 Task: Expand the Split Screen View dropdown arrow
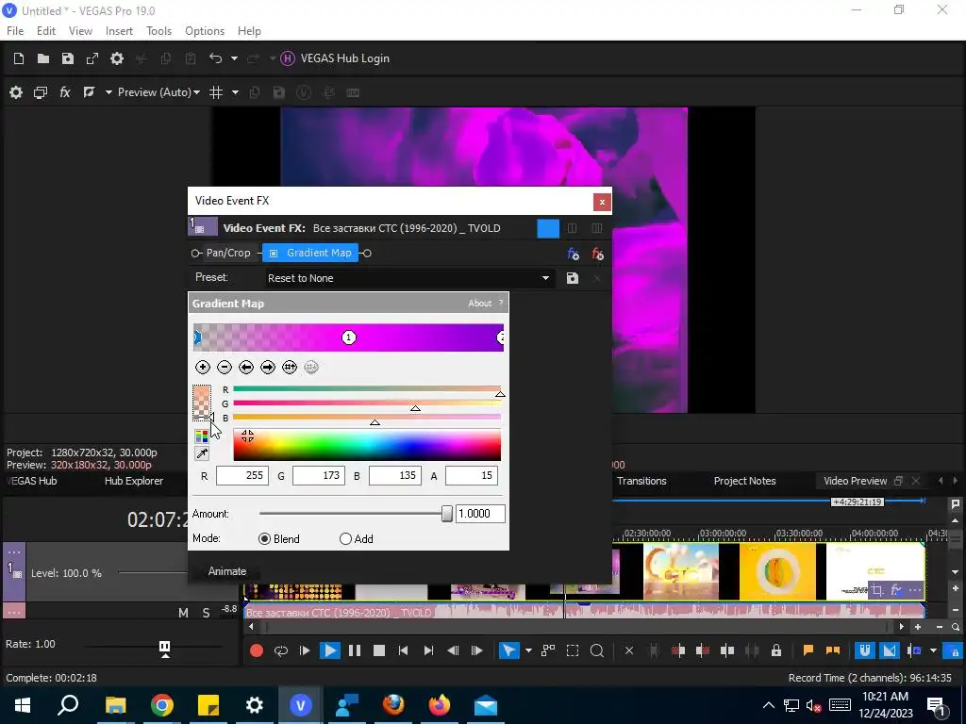tap(108, 92)
